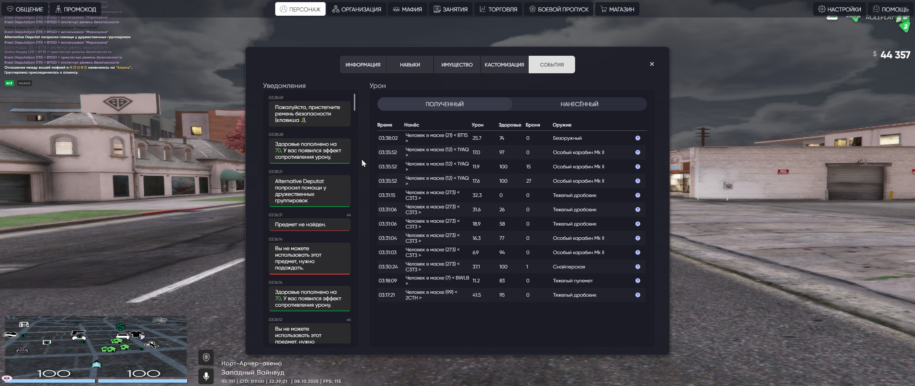915x386 pixels.
Task: Open the БОЕВОЙ ПРОПУСК menu
Action: tap(558, 9)
